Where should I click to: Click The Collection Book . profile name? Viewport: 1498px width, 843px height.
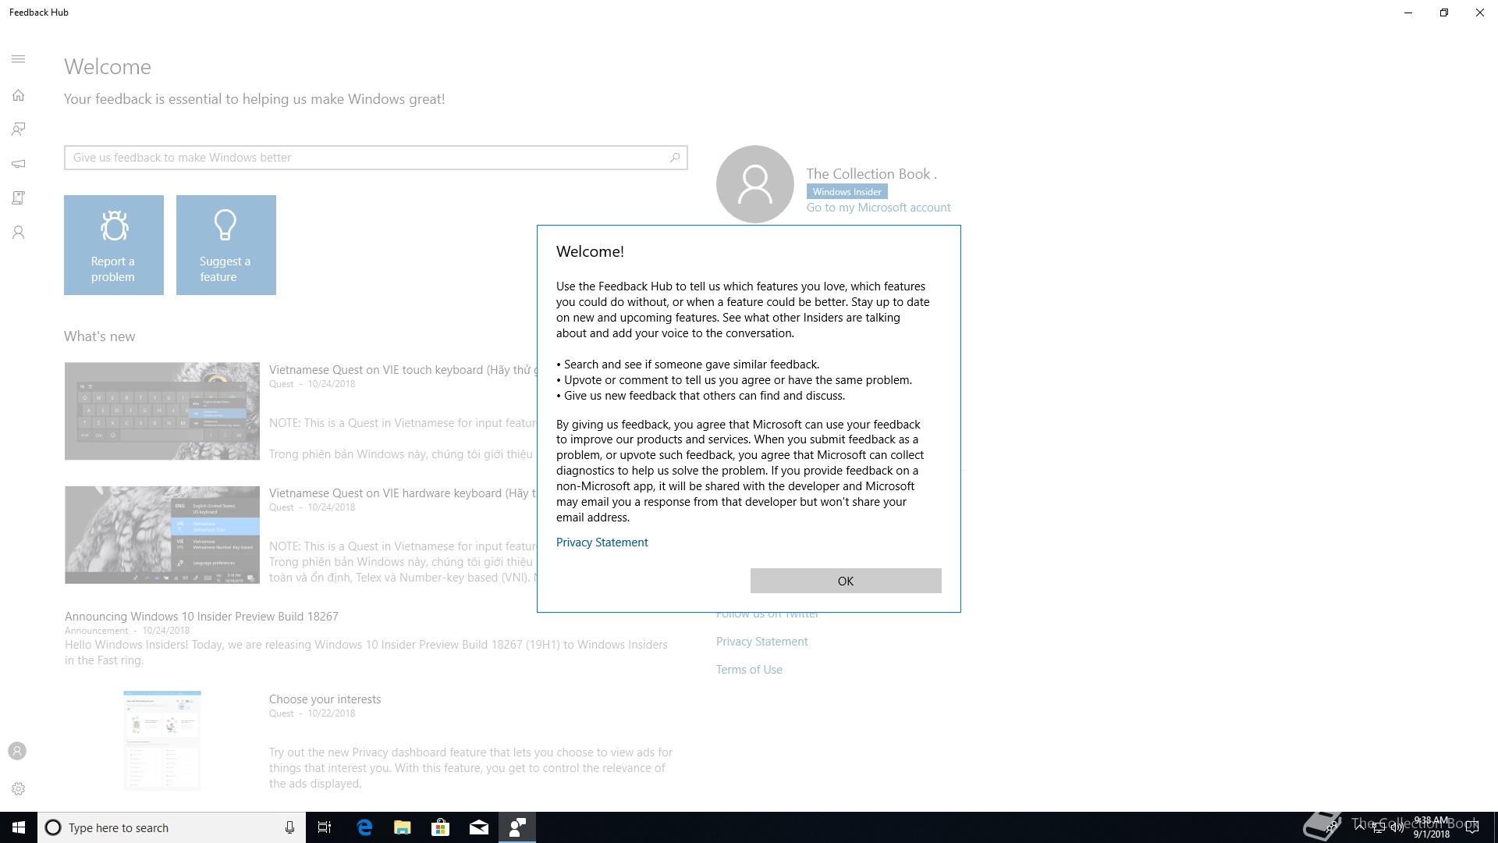[871, 174]
